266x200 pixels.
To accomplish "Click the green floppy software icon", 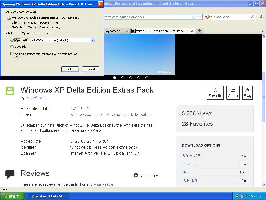I will point(10,91).
